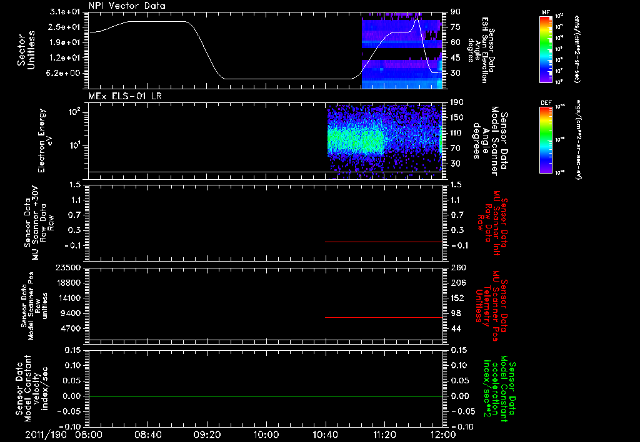Click the green line in velocity panel
This screenshot has height=442, width=640.
click(265, 396)
